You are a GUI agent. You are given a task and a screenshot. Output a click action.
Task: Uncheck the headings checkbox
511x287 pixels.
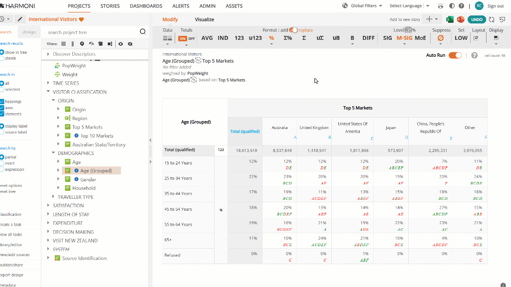coord(2,102)
